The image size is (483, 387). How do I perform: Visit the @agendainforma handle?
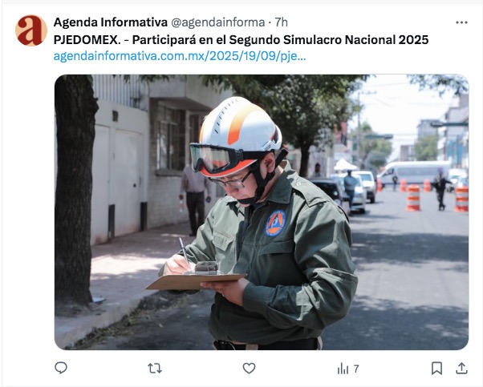pyautogui.click(x=217, y=22)
